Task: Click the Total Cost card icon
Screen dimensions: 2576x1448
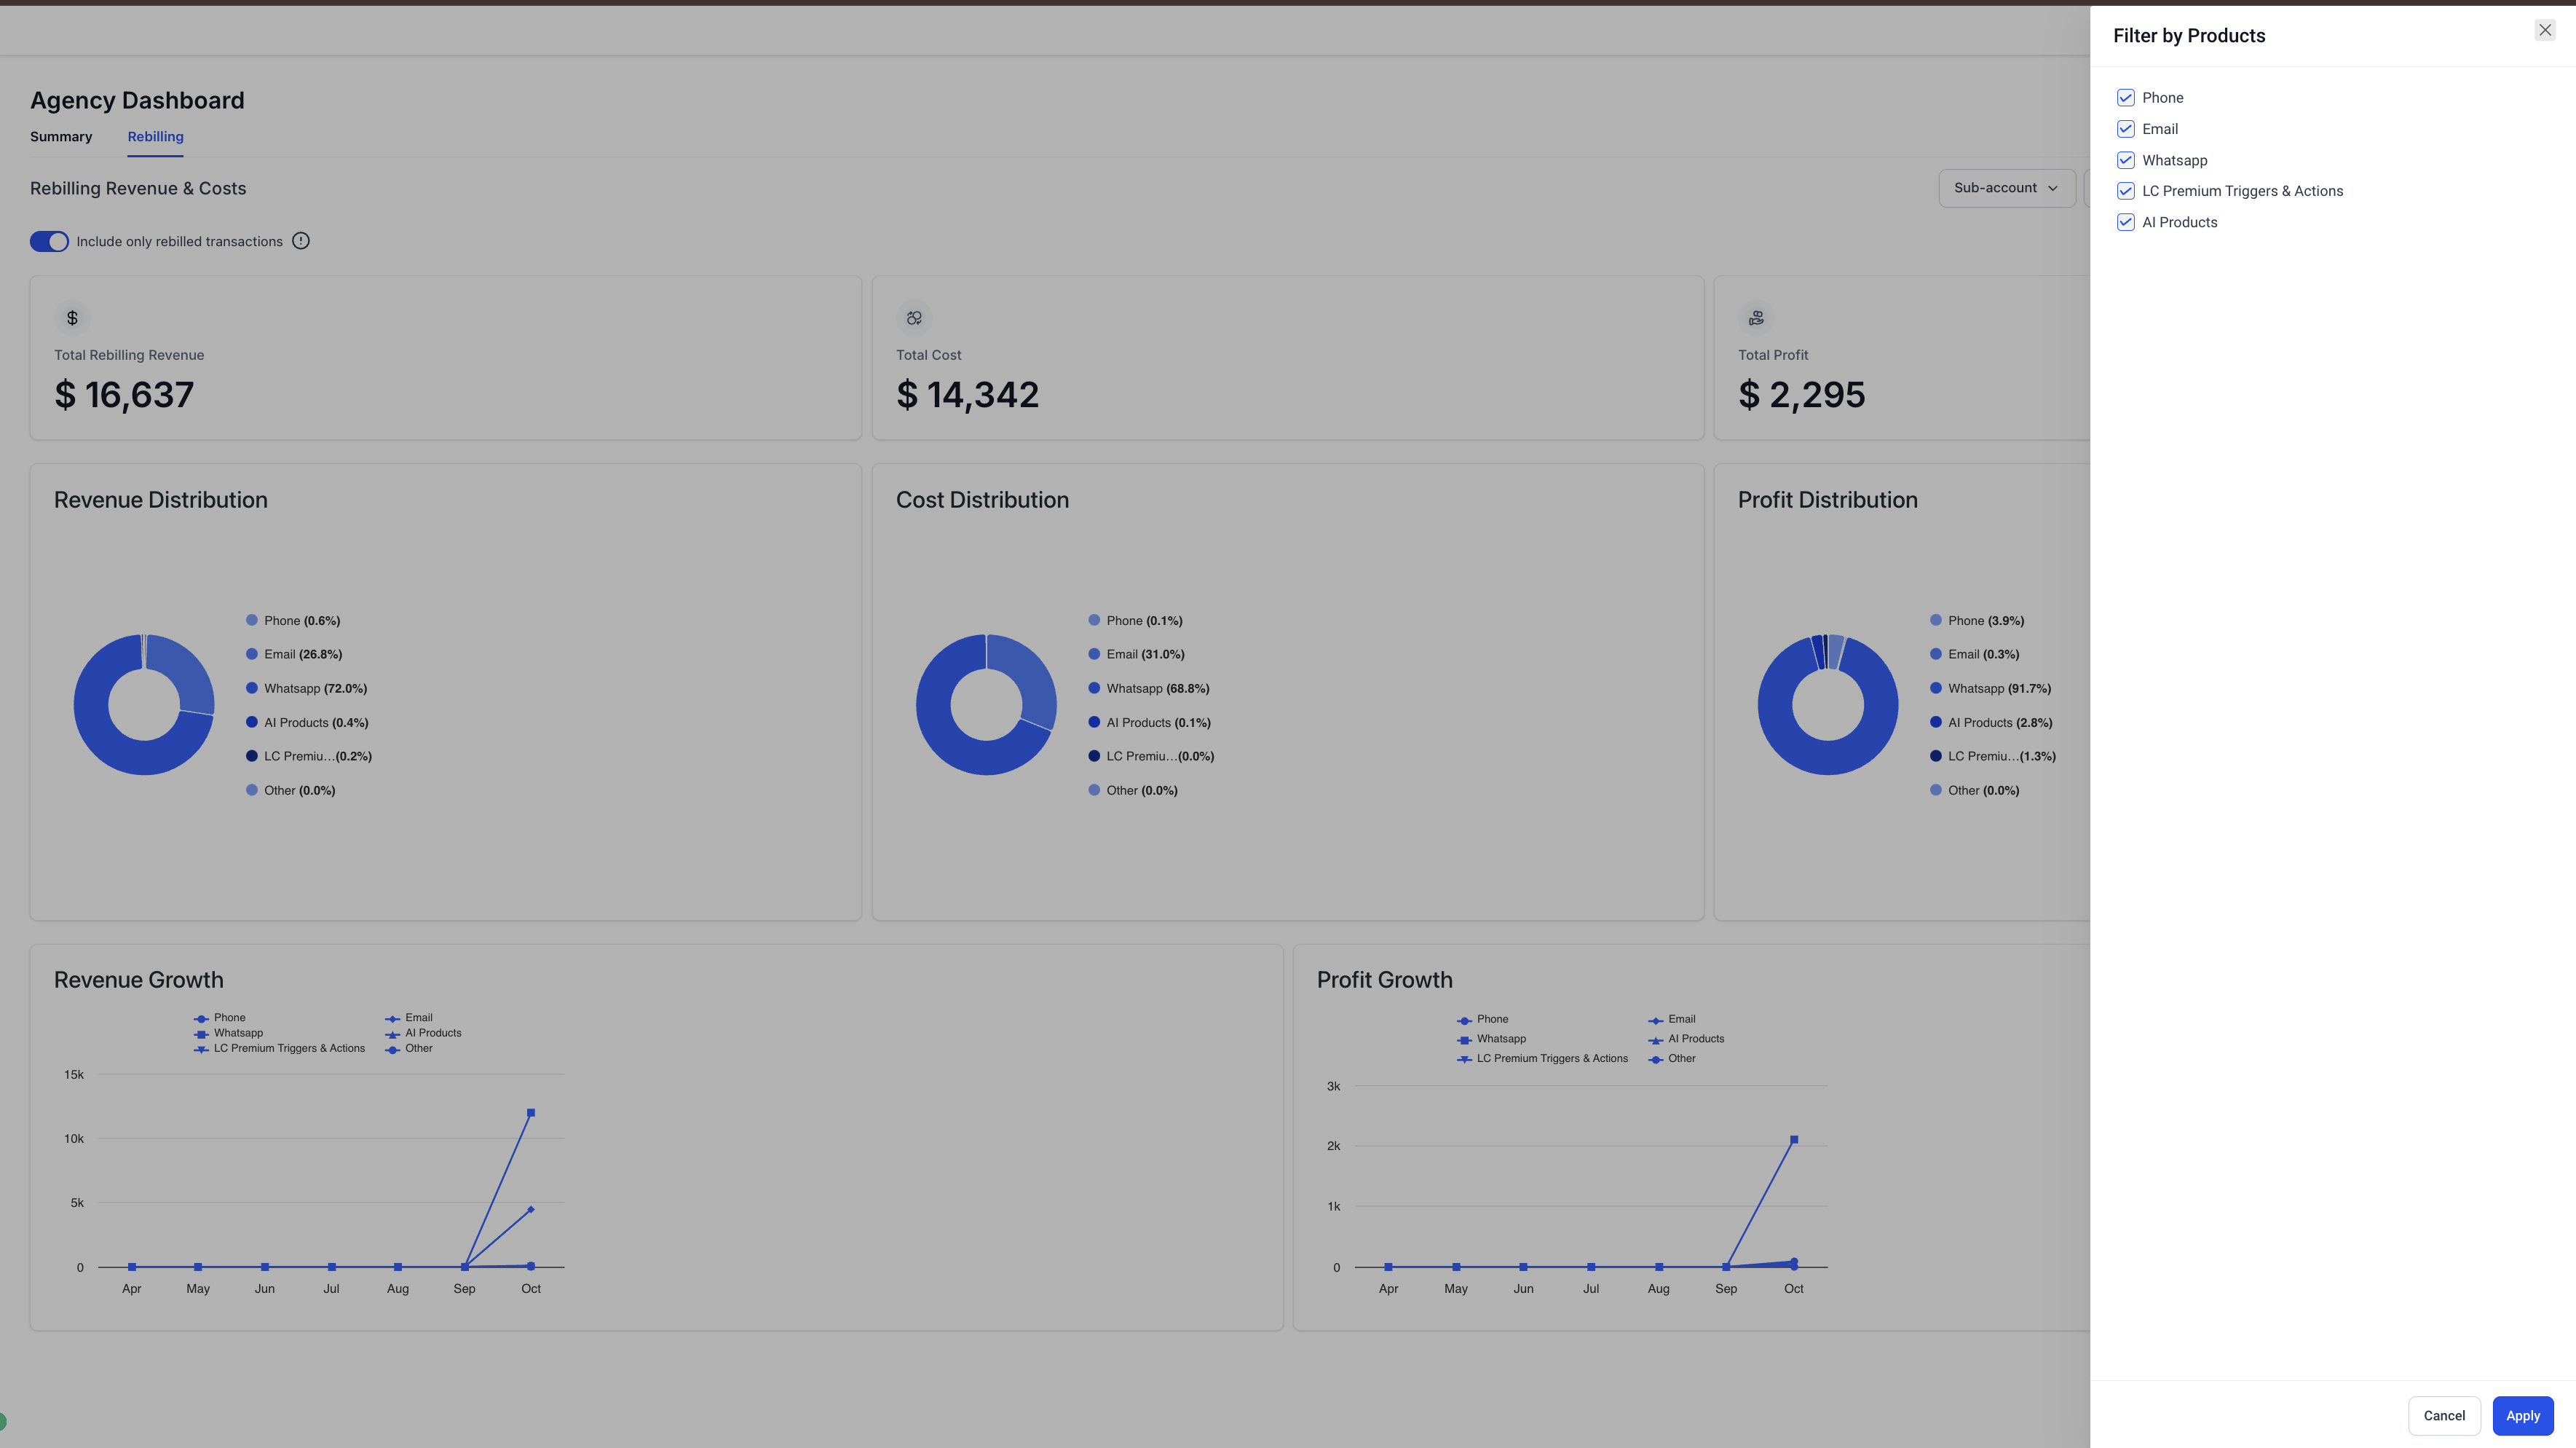Action: tap(914, 318)
